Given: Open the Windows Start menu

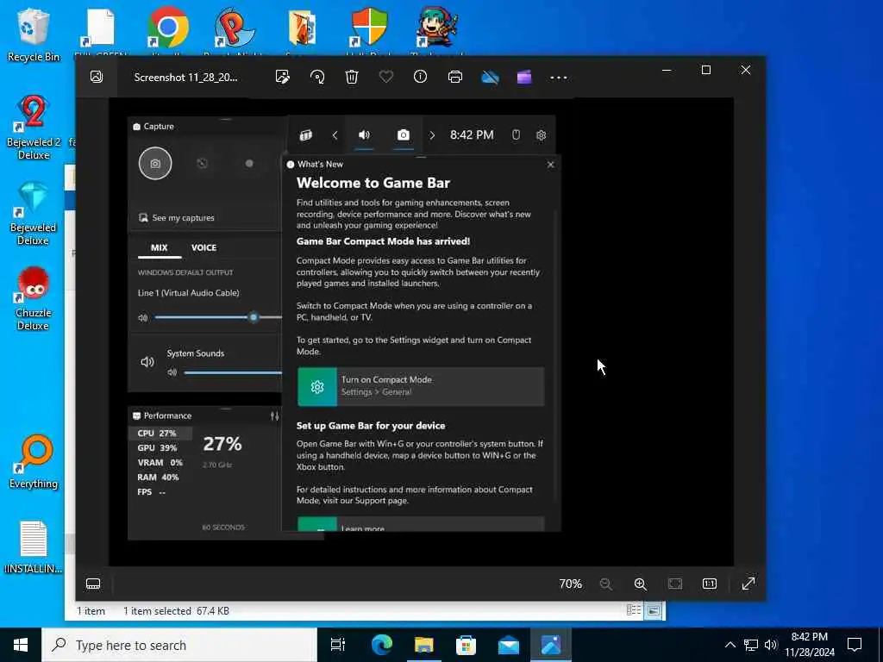Looking at the screenshot, I should coord(21,645).
